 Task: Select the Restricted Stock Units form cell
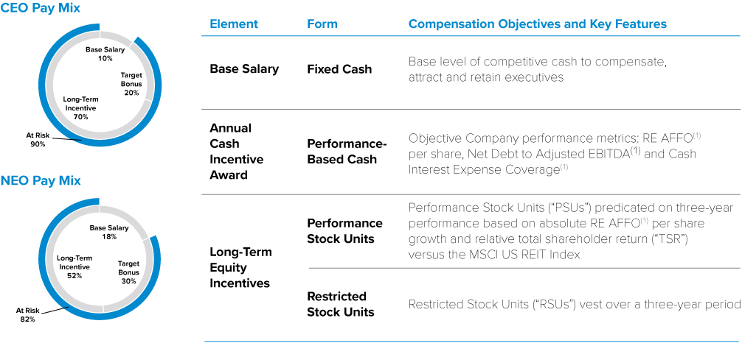(x=340, y=304)
